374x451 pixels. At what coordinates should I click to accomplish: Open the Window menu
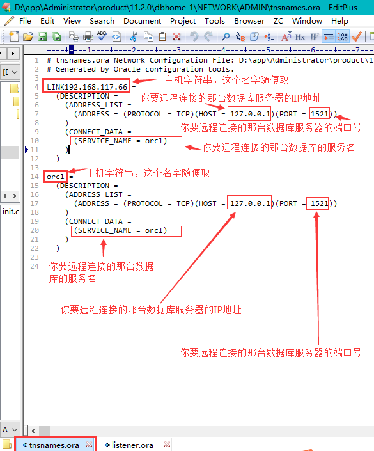(307, 21)
